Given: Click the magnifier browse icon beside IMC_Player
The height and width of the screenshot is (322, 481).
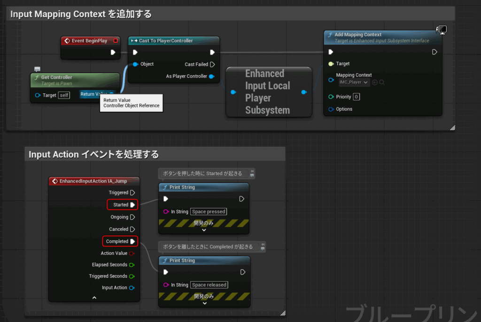Looking at the screenshot, I should pos(382,83).
